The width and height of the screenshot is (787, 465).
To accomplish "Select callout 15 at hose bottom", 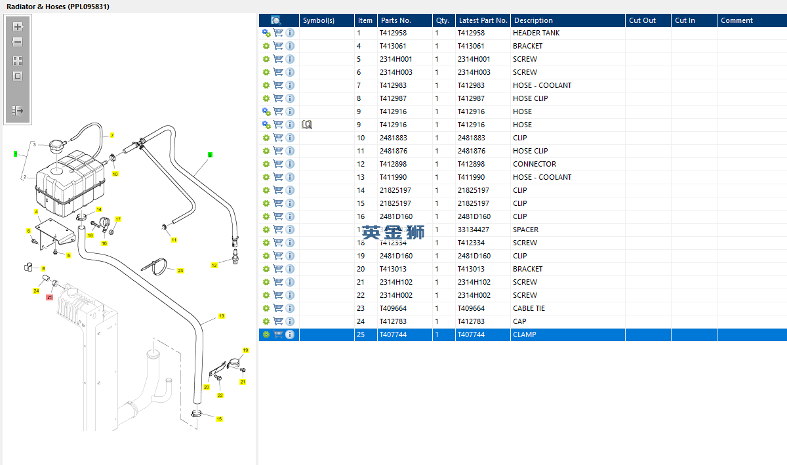I will pyautogui.click(x=219, y=418).
